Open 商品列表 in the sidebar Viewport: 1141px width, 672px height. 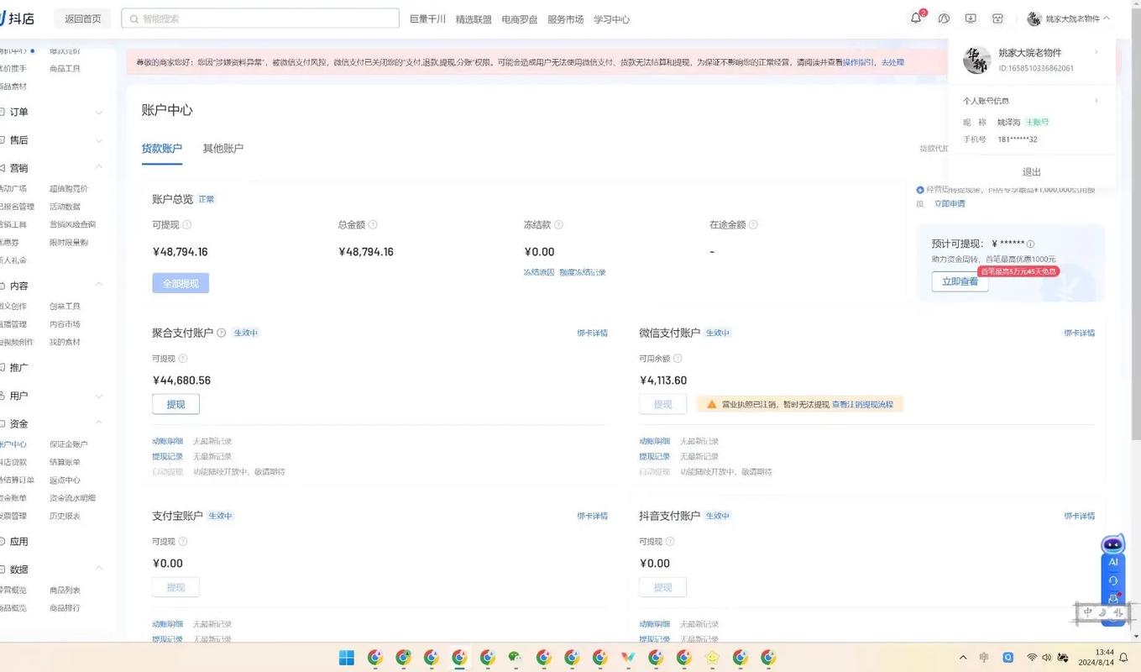pos(65,590)
